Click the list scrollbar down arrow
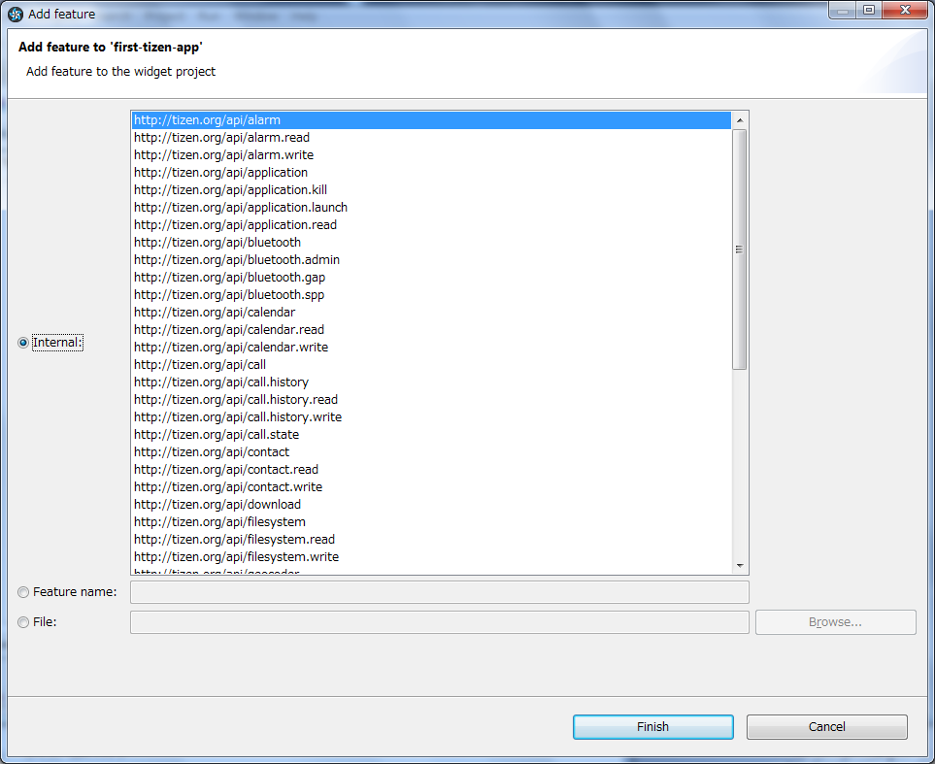This screenshot has height=764, width=935. (740, 565)
